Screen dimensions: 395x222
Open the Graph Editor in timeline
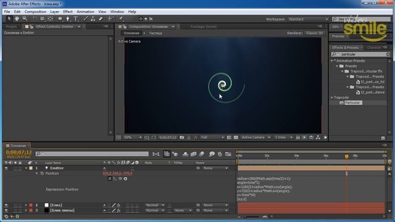[228, 154]
